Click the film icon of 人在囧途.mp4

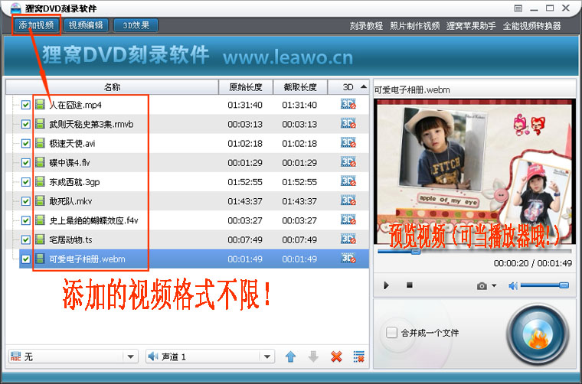click(40, 105)
